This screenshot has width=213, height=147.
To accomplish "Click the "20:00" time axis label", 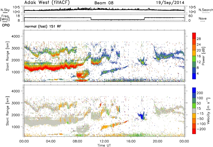I will click(158, 141).
